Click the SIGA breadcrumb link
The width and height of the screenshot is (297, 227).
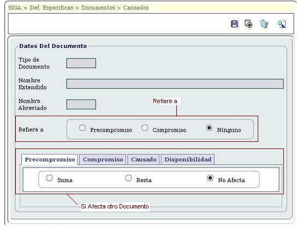[x=15, y=8]
